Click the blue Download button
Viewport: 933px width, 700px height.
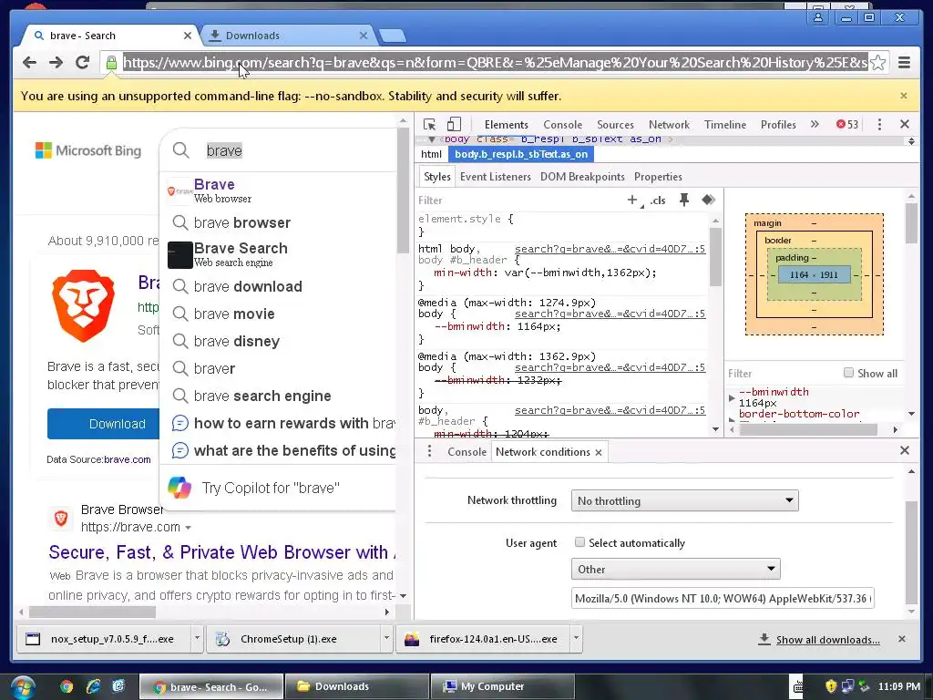pos(104,424)
